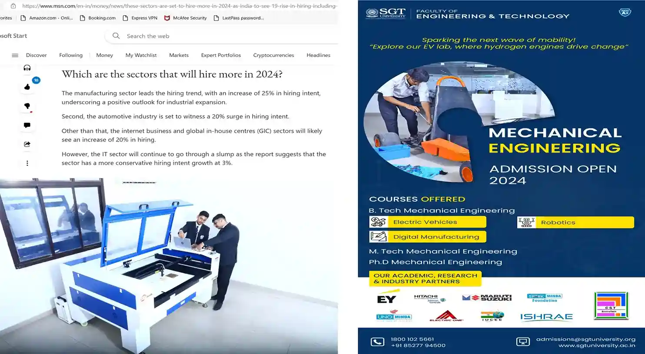Select the Markets tab
Viewport: 645px width, 354px height.
pos(179,55)
